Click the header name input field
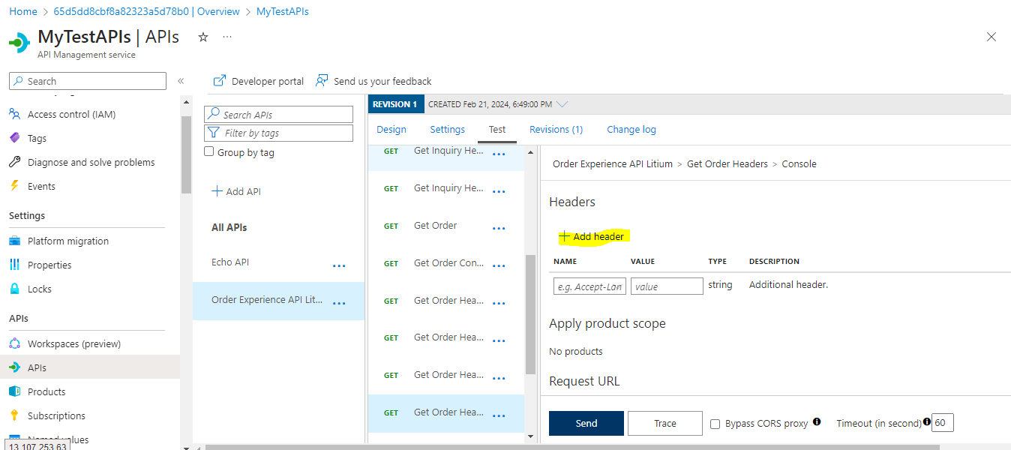This screenshot has height=450, width=1011. coord(589,286)
